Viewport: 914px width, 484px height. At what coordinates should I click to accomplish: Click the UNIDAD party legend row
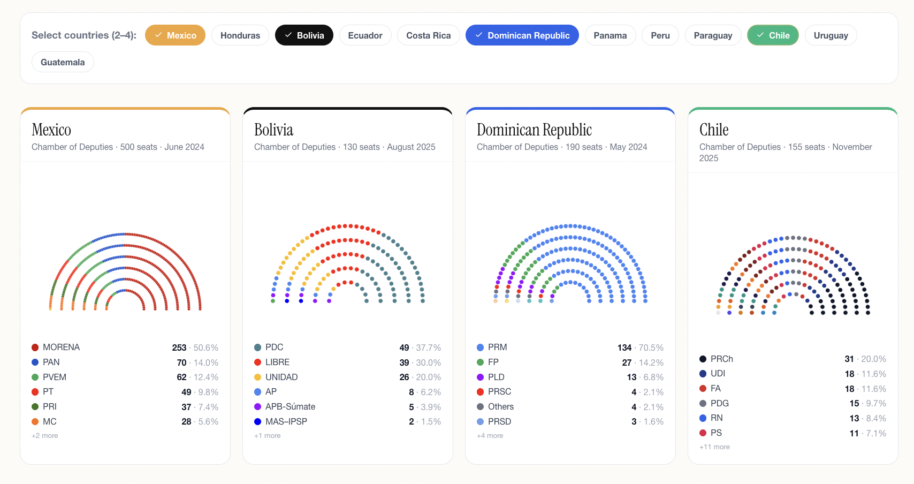pos(348,377)
